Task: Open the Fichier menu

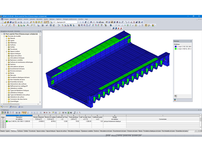Action: 6,19
